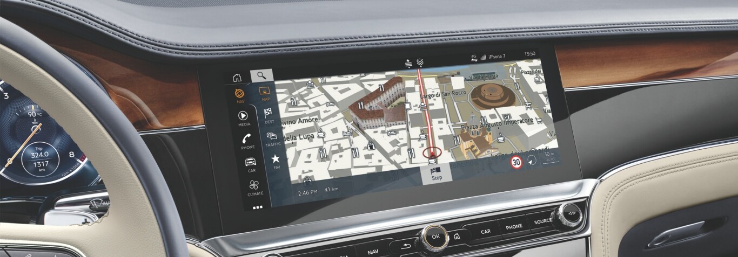Push the physical SOURCE button
This screenshot has width=738, height=257.
pos(542,221)
